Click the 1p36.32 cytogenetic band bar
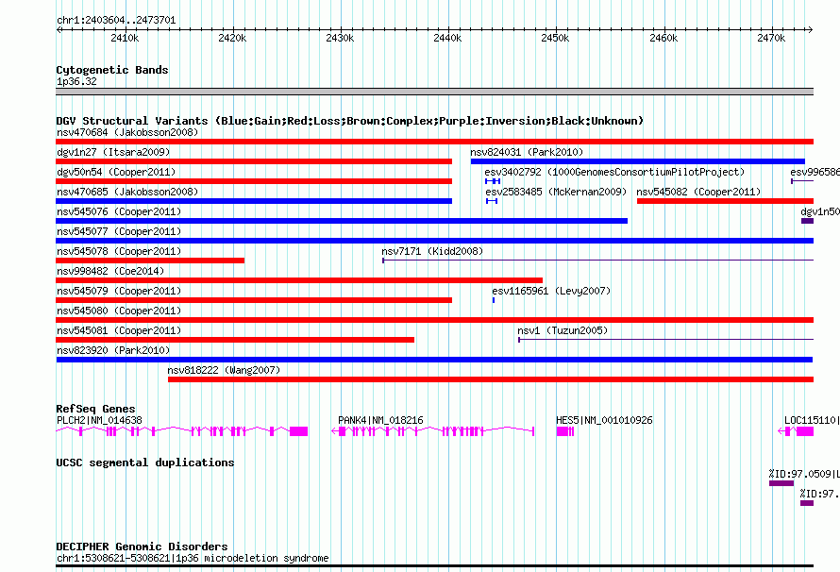 click(x=434, y=92)
